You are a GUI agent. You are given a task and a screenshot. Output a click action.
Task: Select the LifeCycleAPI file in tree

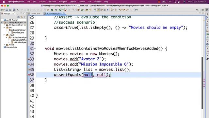[20, 40]
